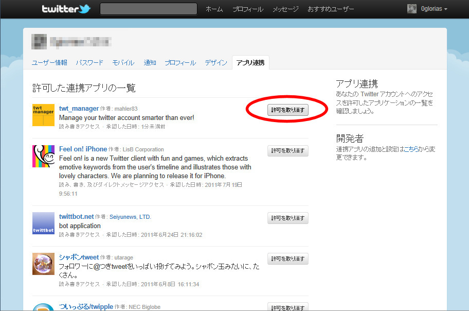Screen dimensions: 469x311
Task: Switch to パスワード settings tab
Action: 89,63
